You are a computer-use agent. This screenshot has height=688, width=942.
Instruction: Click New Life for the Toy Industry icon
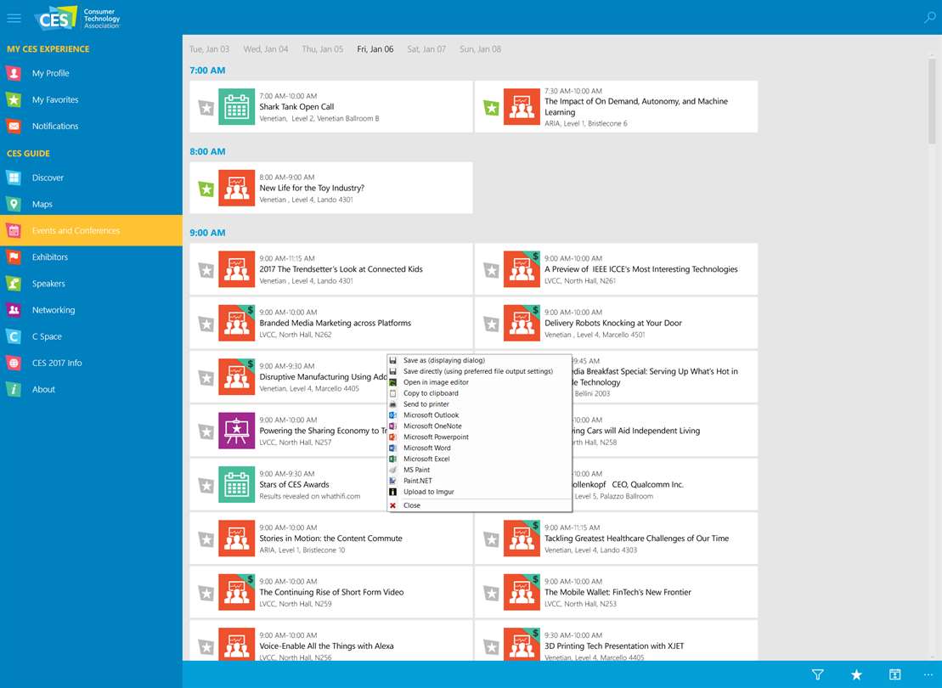(237, 188)
